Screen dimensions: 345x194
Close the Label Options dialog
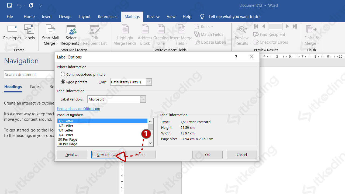[251, 57]
